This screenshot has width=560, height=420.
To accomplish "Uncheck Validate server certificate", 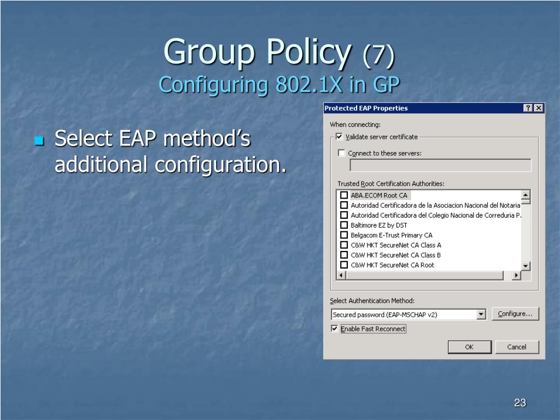I will point(339,136).
